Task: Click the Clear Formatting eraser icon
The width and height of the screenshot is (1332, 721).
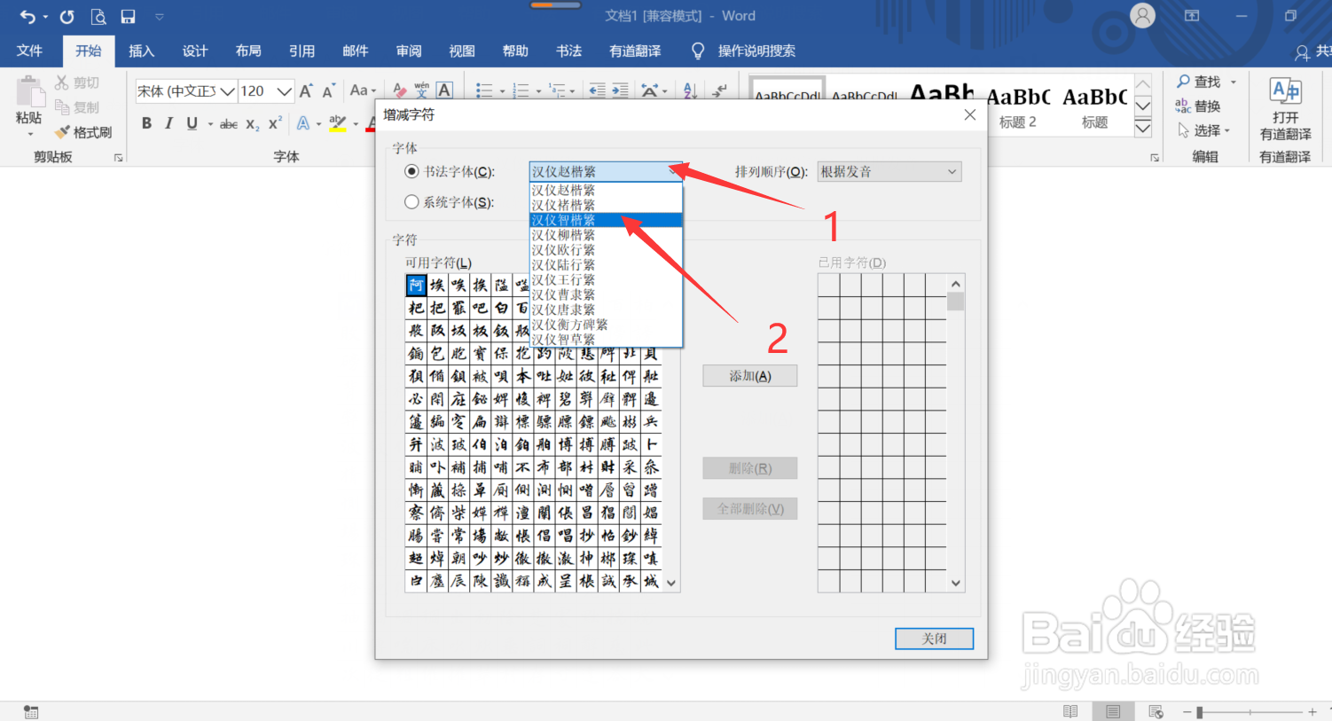Action: point(399,90)
